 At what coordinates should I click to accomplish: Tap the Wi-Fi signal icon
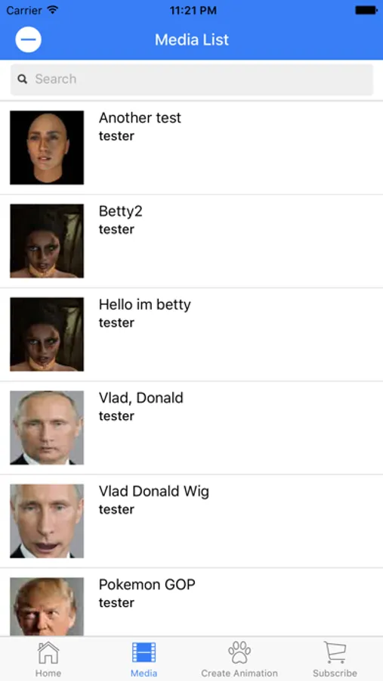pyautogui.click(x=53, y=10)
